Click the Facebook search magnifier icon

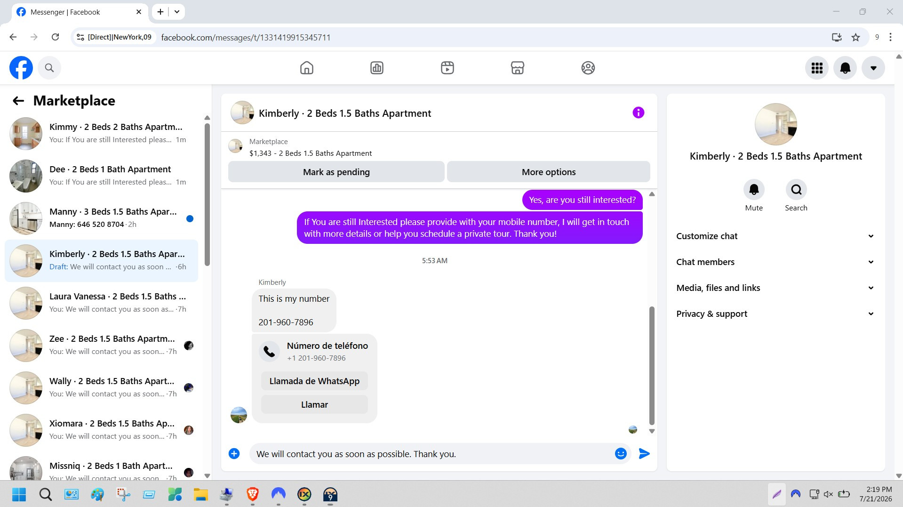[49, 68]
